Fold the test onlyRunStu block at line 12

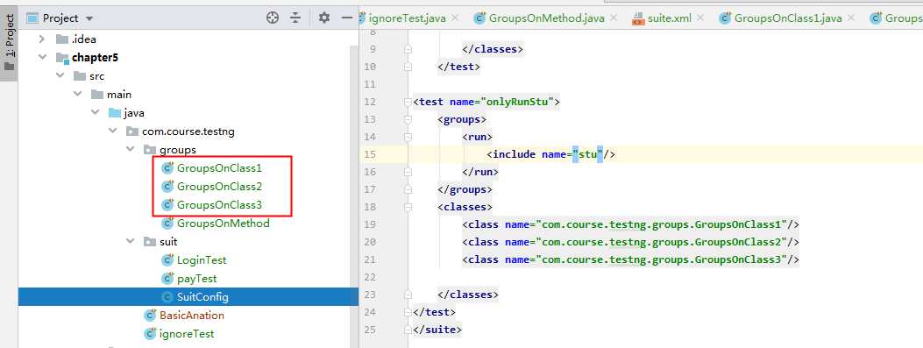(x=408, y=102)
